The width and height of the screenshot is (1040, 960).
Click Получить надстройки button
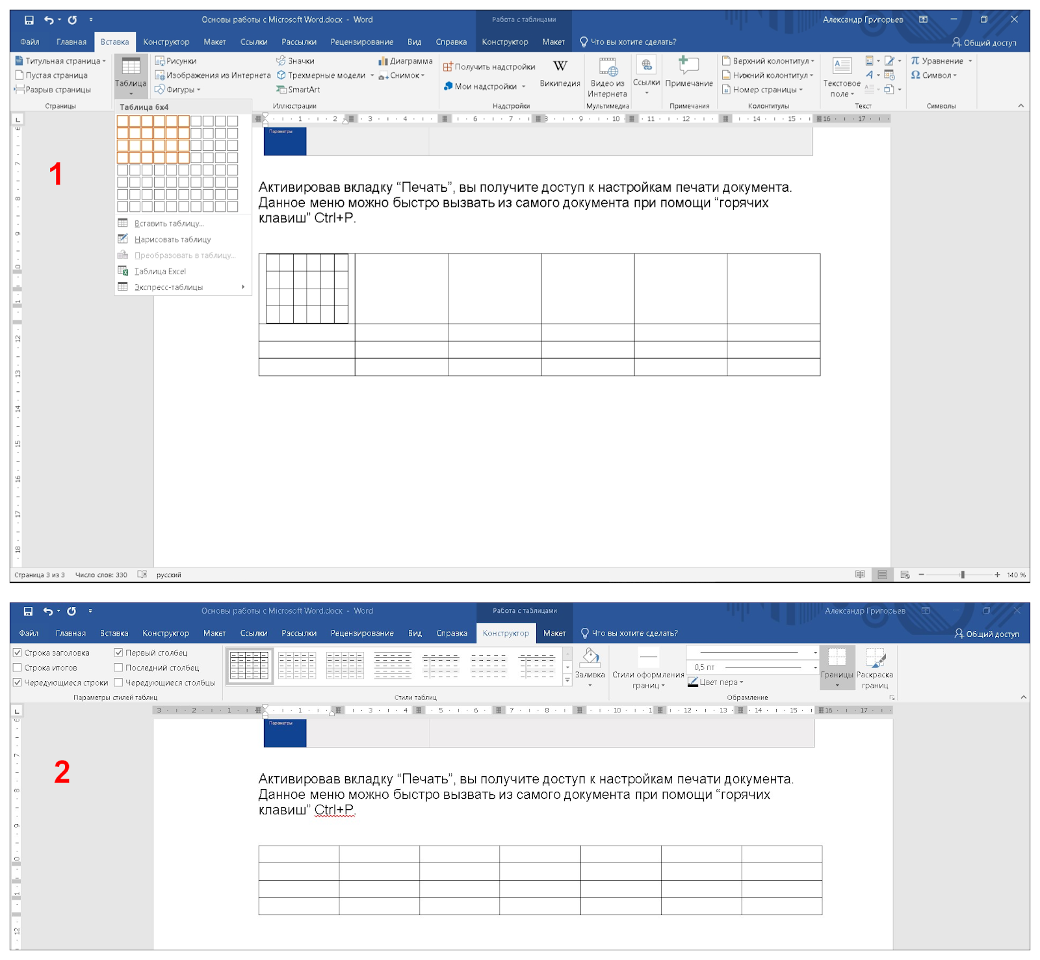tap(489, 67)
